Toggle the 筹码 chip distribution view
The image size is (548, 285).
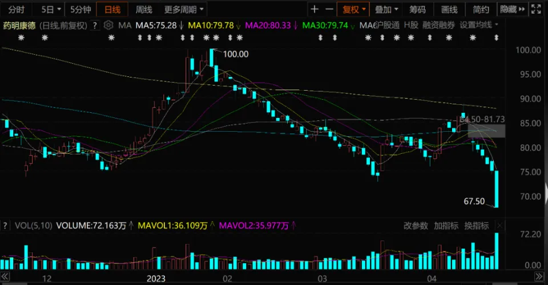point(417,10)
